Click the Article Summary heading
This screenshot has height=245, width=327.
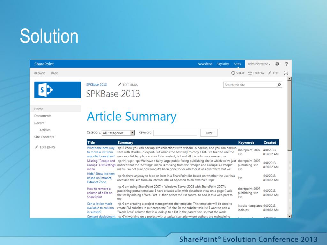(132, 116)
